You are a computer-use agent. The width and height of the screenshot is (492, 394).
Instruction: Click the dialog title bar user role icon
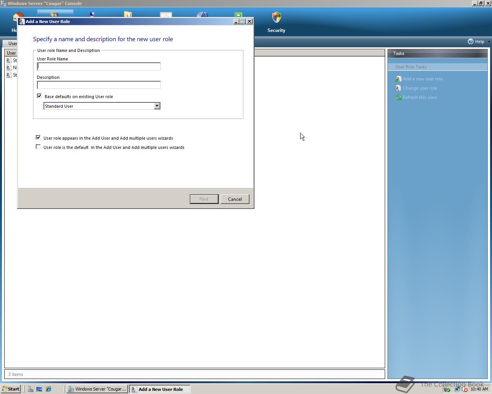pos(22,22)
